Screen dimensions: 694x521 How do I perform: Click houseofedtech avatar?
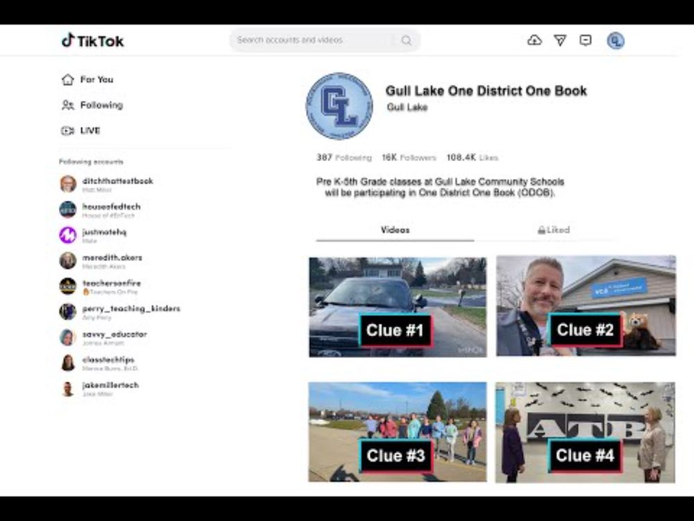point(68,210)
